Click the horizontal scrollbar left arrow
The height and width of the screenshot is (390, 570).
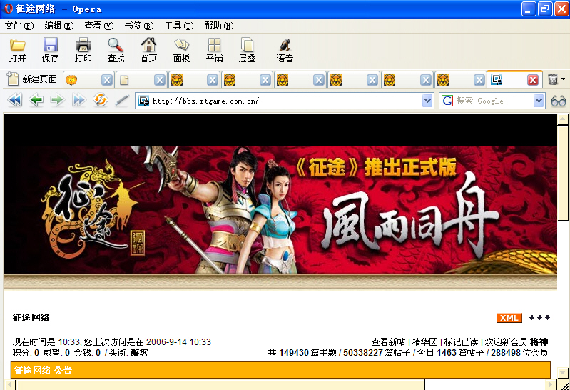(9, 384)
